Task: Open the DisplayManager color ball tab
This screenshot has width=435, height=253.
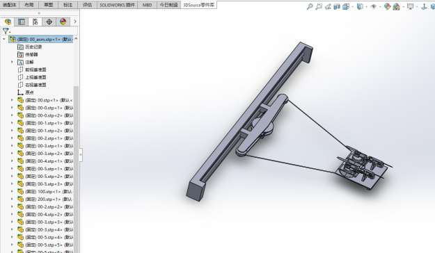Action: pos(63,22)
